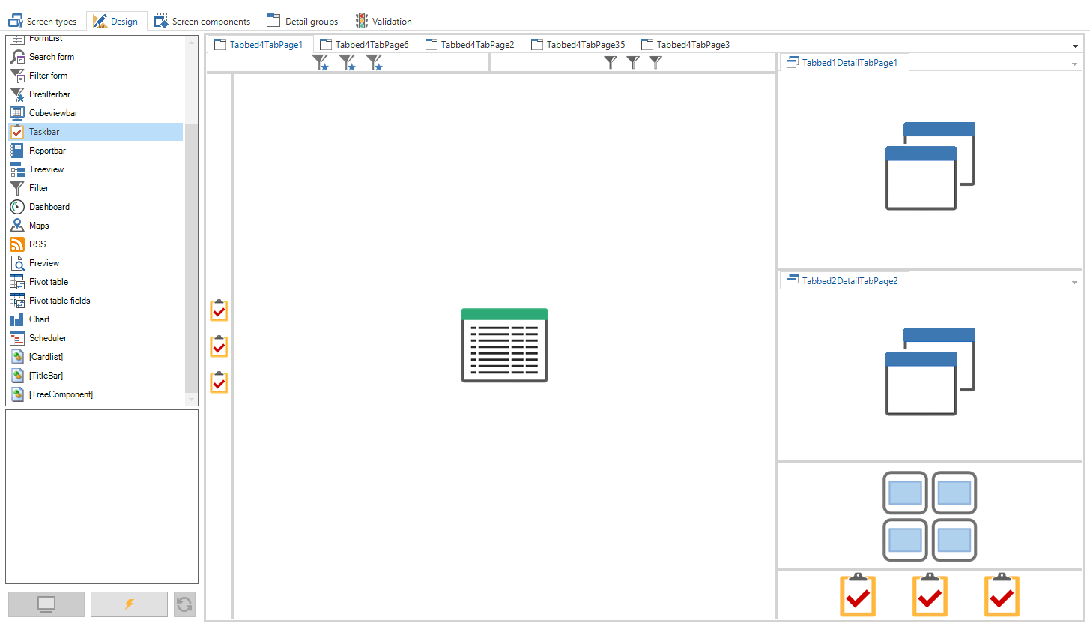The width and height of the screenshot is (1090, 626).
Task: Select the [TitleBar] component
Action: [x=95, y=376]
